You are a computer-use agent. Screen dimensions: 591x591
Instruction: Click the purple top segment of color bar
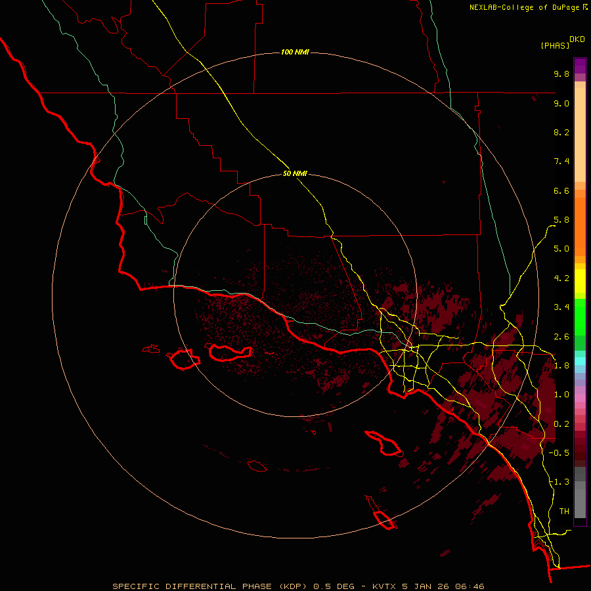tap(580, 66)
